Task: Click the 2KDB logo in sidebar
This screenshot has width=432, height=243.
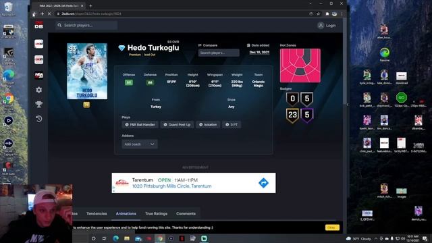Action: (39, 25)
